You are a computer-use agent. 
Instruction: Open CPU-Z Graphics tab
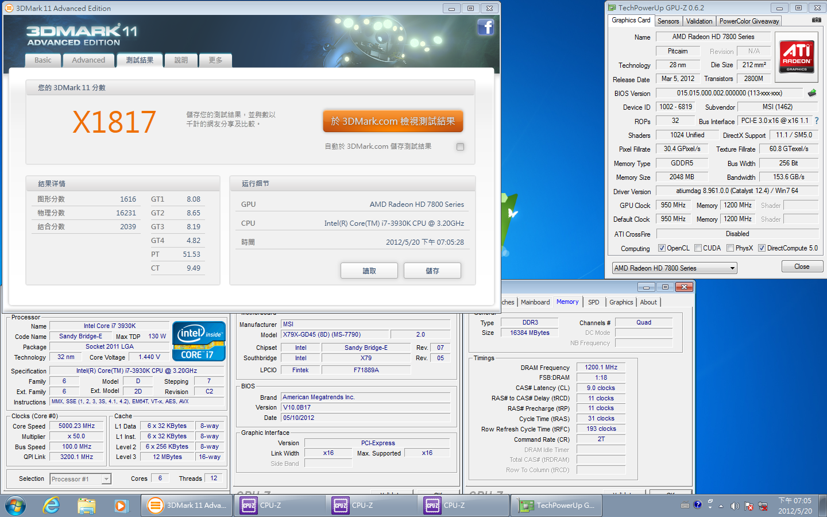[621, 302]
